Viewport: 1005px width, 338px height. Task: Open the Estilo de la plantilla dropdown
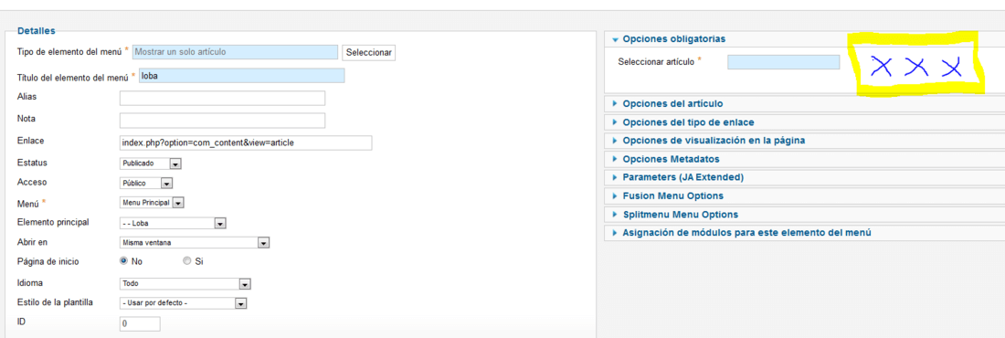pyautogui.click(x=184, y=303)
